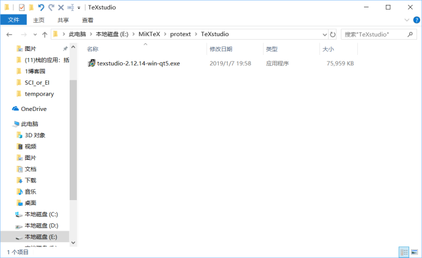The height and width of the screenshot is (258, 422).
Task: Click the New folder icon in quick access toolbar
Action: [x=32, y=7]
